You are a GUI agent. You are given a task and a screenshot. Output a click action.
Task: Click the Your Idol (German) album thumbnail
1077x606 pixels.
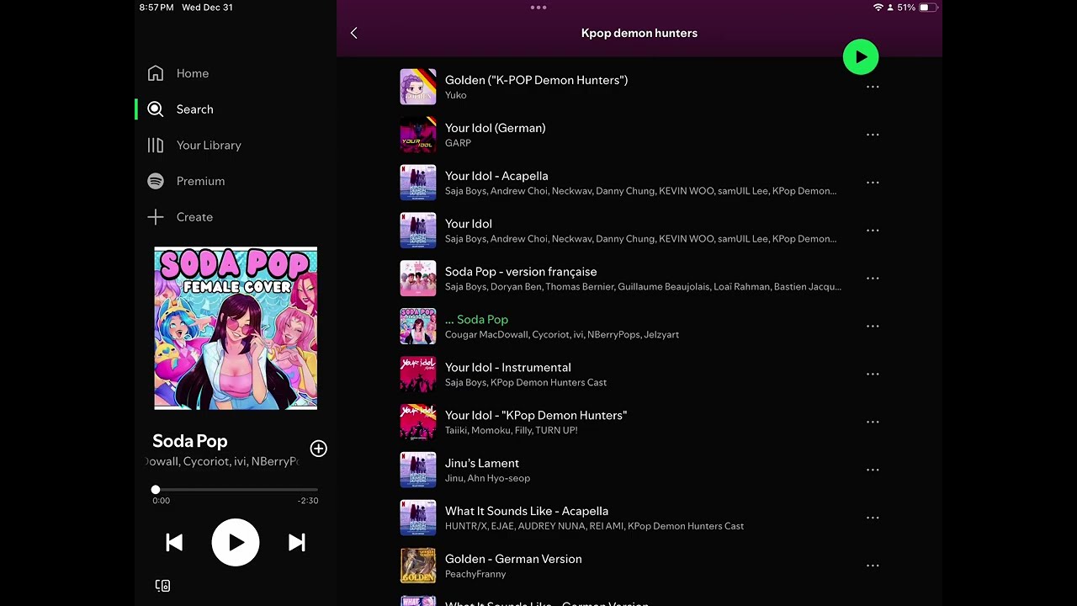pos(418,135)
